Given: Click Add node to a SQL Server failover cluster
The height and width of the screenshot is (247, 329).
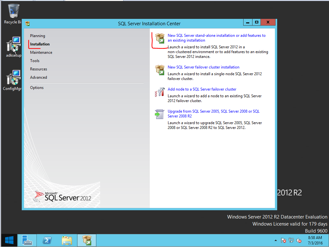Looking at the screenshot, I should pos(202,89).
